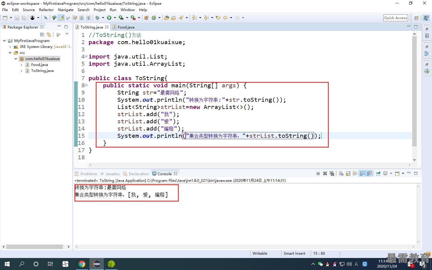432x270 pixels.
Task: Click the editor vertical scrollbar
Action: click(x=414, y=91)
